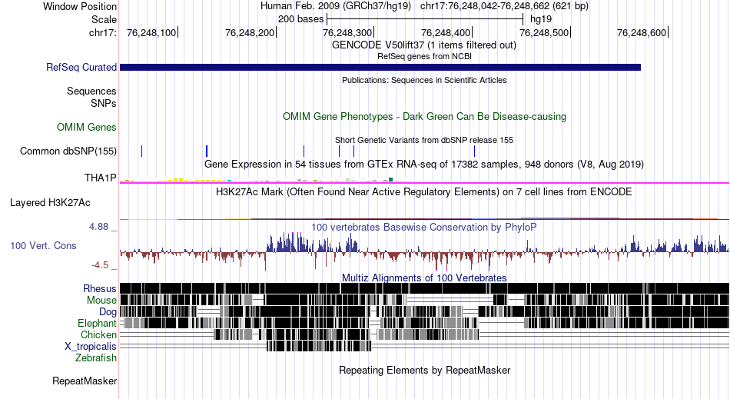The image size is (730, 399).
Task: Select the Elephant alignment row label
Action: [98, 323]
